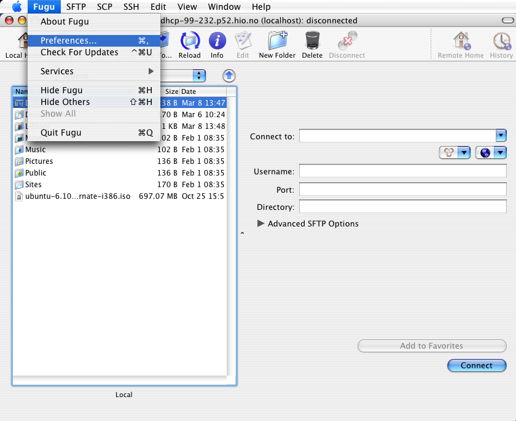Screen dimensions: 516x421
Task: Choose Hide Others from the menu
Action: (94, 102)
